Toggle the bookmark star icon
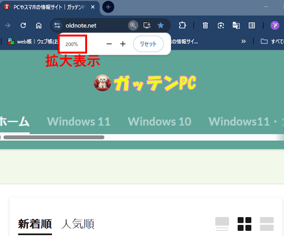This screenshot has height=236, width=284. pyautogui.click(x=160, y=26)
